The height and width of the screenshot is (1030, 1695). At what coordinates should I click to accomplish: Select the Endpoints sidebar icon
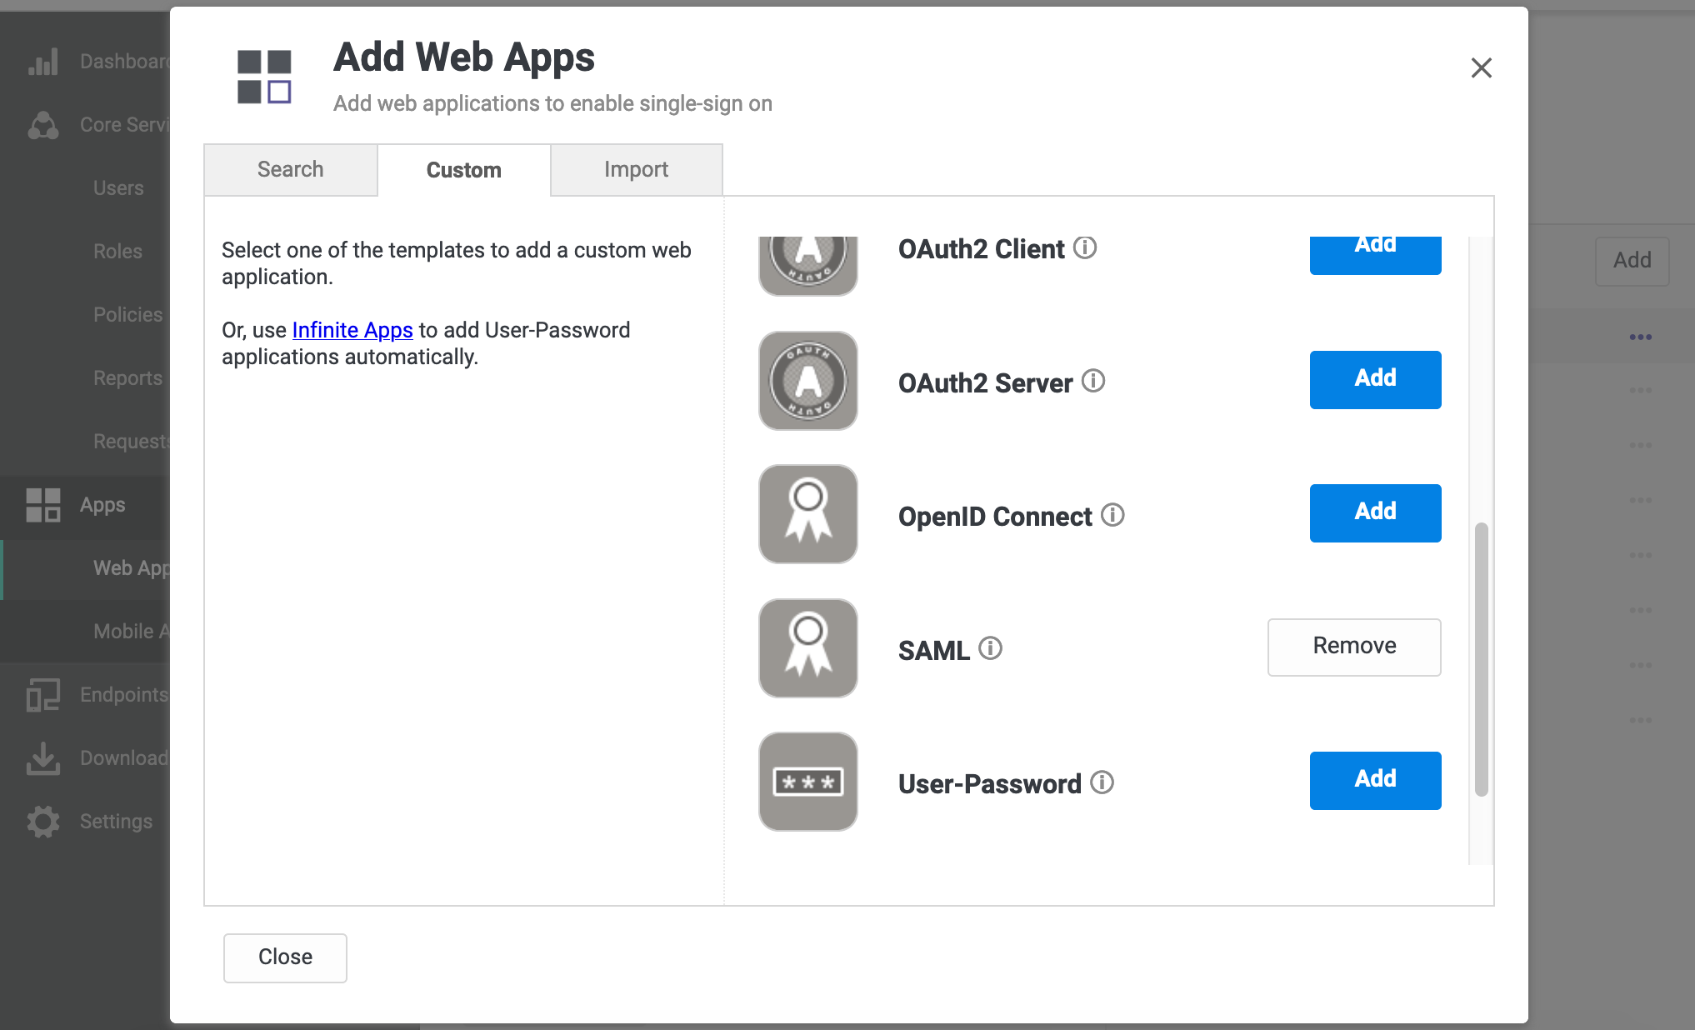[x=43, y=694]
